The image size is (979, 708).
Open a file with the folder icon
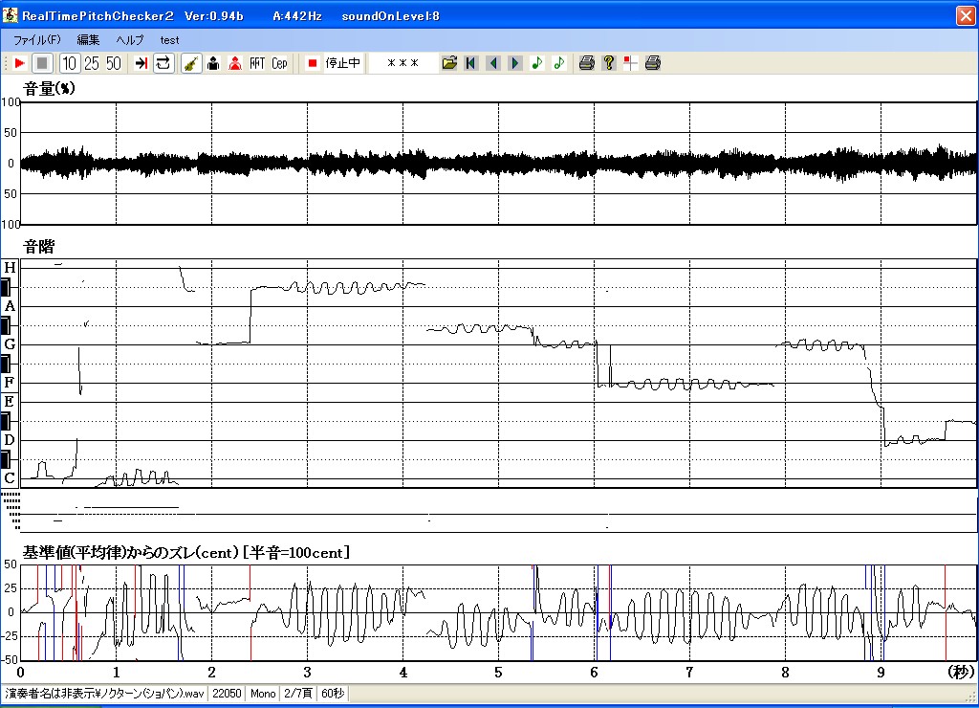(x=449, y=63)
